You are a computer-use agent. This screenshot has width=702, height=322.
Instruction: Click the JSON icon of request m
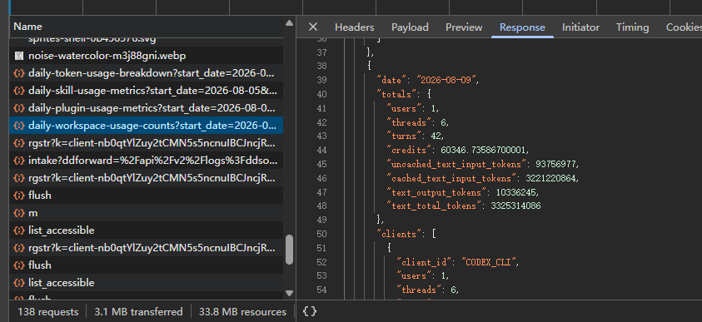pyautogui.click(x=19, y=213)
